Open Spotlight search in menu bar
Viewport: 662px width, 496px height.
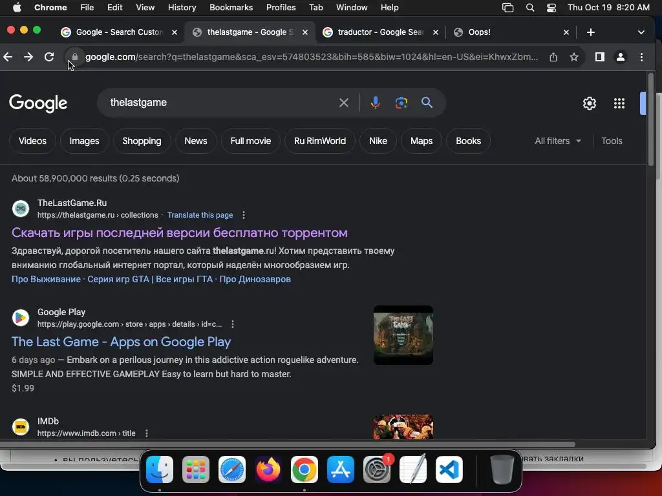530,8
